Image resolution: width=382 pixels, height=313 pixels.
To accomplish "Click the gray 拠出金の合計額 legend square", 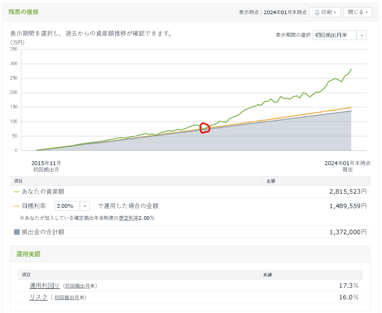I will tap(17, 232).
